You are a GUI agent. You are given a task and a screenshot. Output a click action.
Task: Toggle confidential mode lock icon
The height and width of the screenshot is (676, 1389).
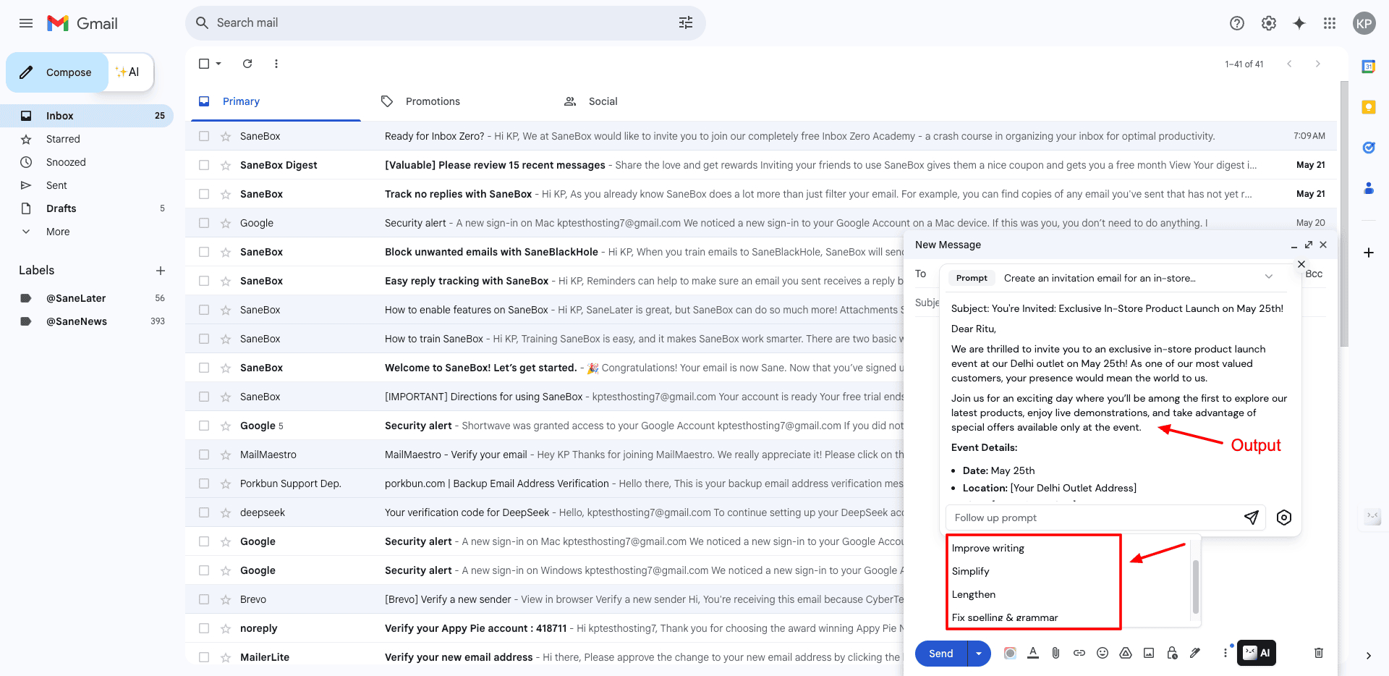[x=1171, y=653]
